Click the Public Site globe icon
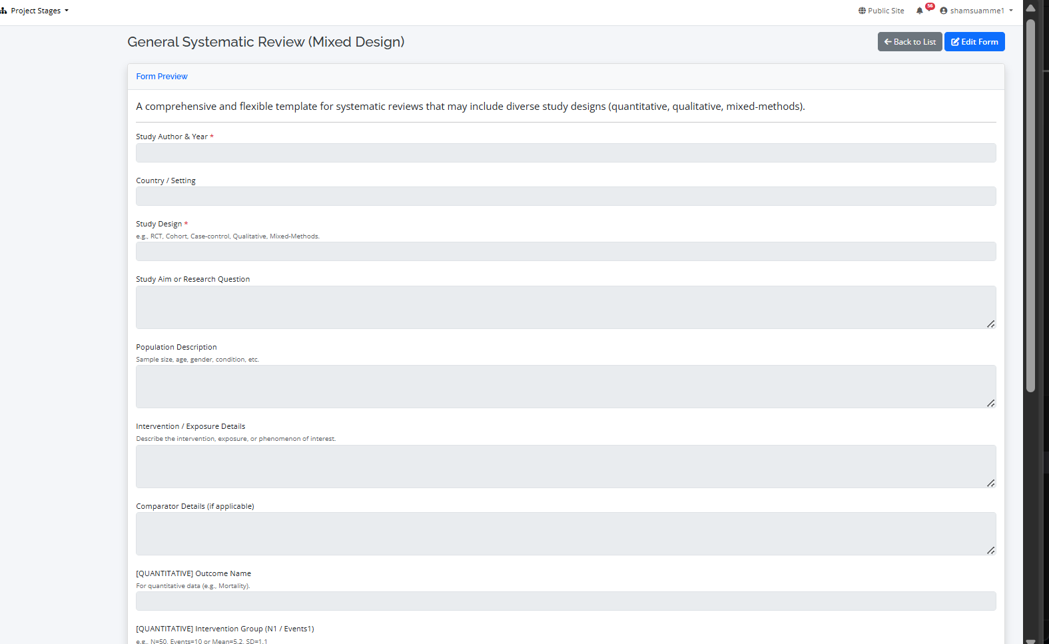The image size is (1049, 644). click(x=862, y=11)
